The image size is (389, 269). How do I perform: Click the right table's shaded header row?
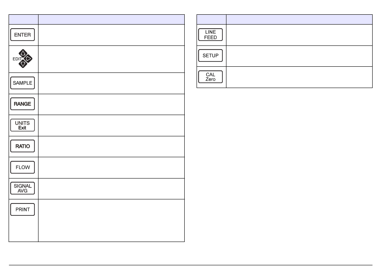[x=285, y=19]
